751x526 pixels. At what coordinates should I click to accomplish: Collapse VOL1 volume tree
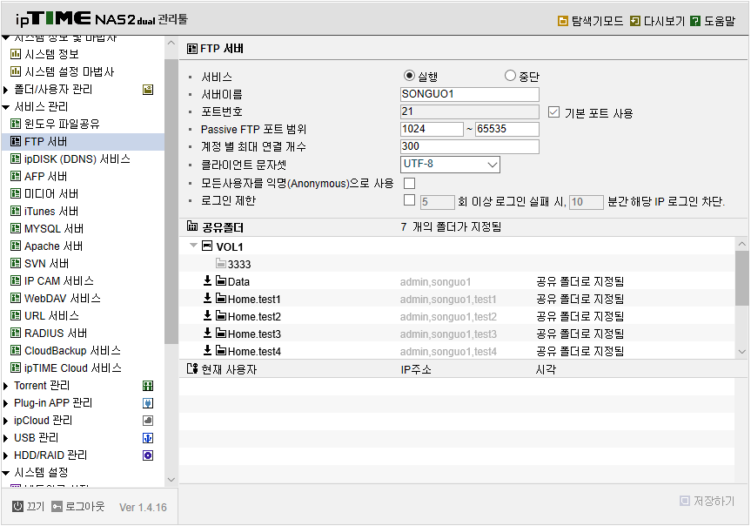(193, 246)
